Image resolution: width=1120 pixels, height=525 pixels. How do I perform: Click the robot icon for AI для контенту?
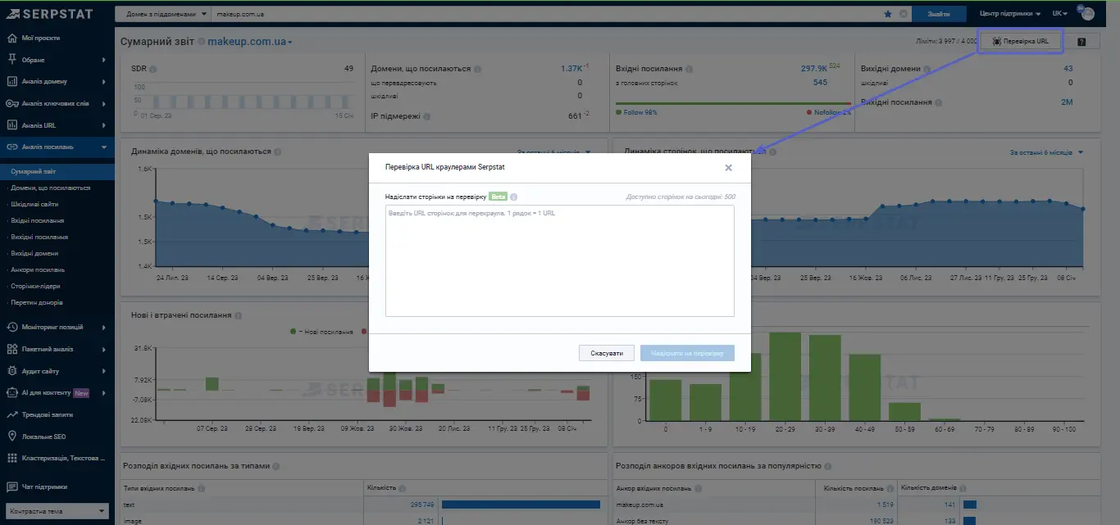click(11, 393)
